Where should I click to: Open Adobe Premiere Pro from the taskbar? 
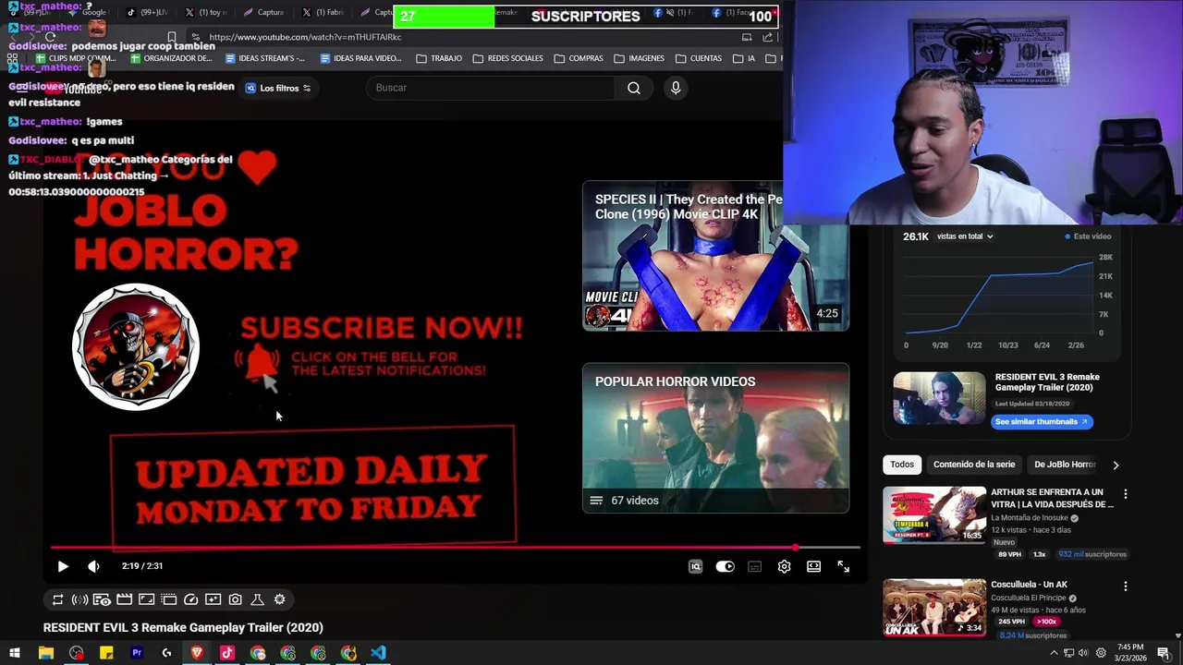137,653
